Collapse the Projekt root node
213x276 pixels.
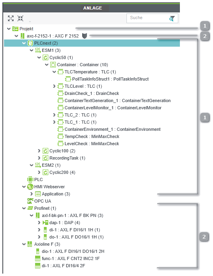point(9,29)
